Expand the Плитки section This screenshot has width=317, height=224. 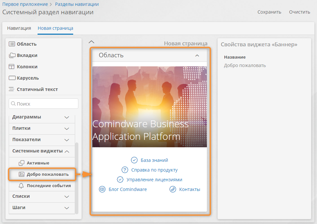[x=67, y=129]
